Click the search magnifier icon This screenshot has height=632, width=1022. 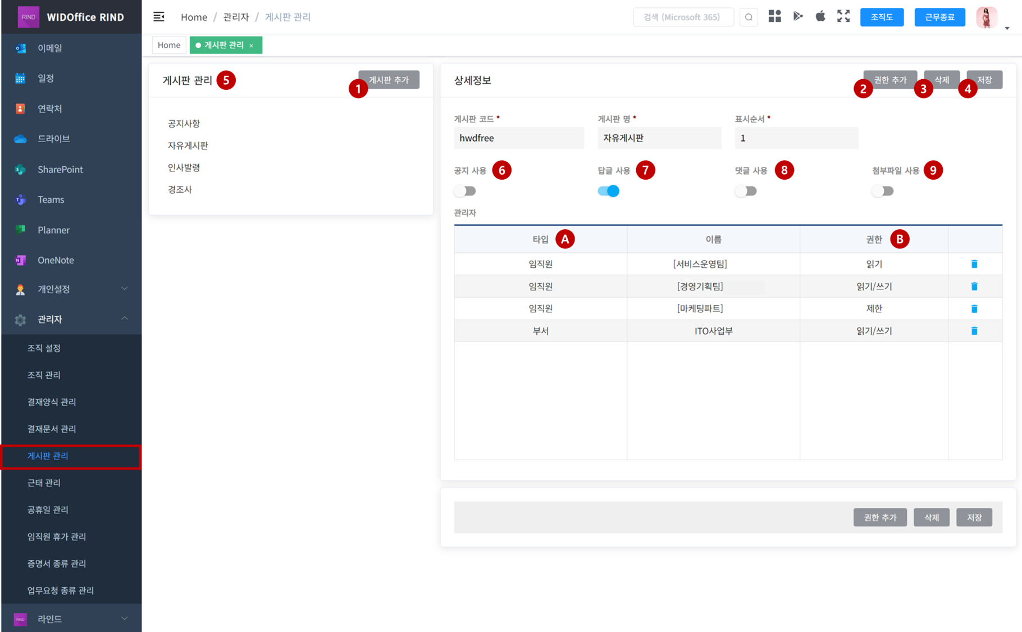coord(749,17)
